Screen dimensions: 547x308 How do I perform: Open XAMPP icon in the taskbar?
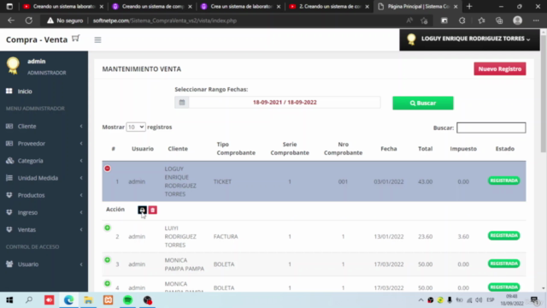[109, 300]
